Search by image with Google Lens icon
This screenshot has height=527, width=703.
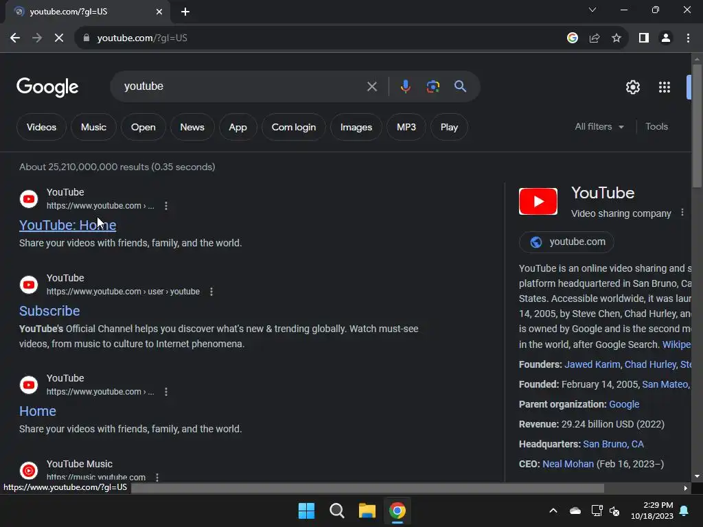[433, 86]
